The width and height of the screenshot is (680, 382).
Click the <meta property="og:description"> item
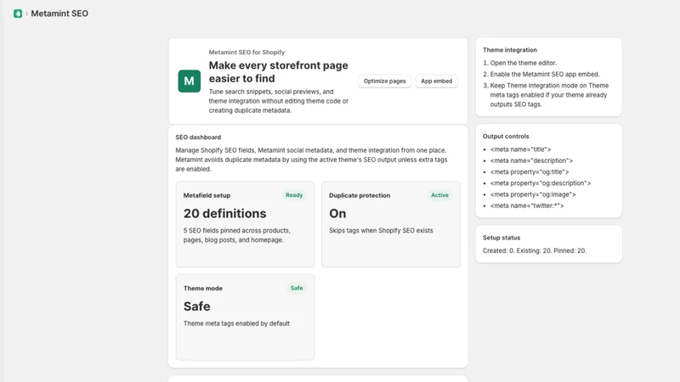point(541,183)
